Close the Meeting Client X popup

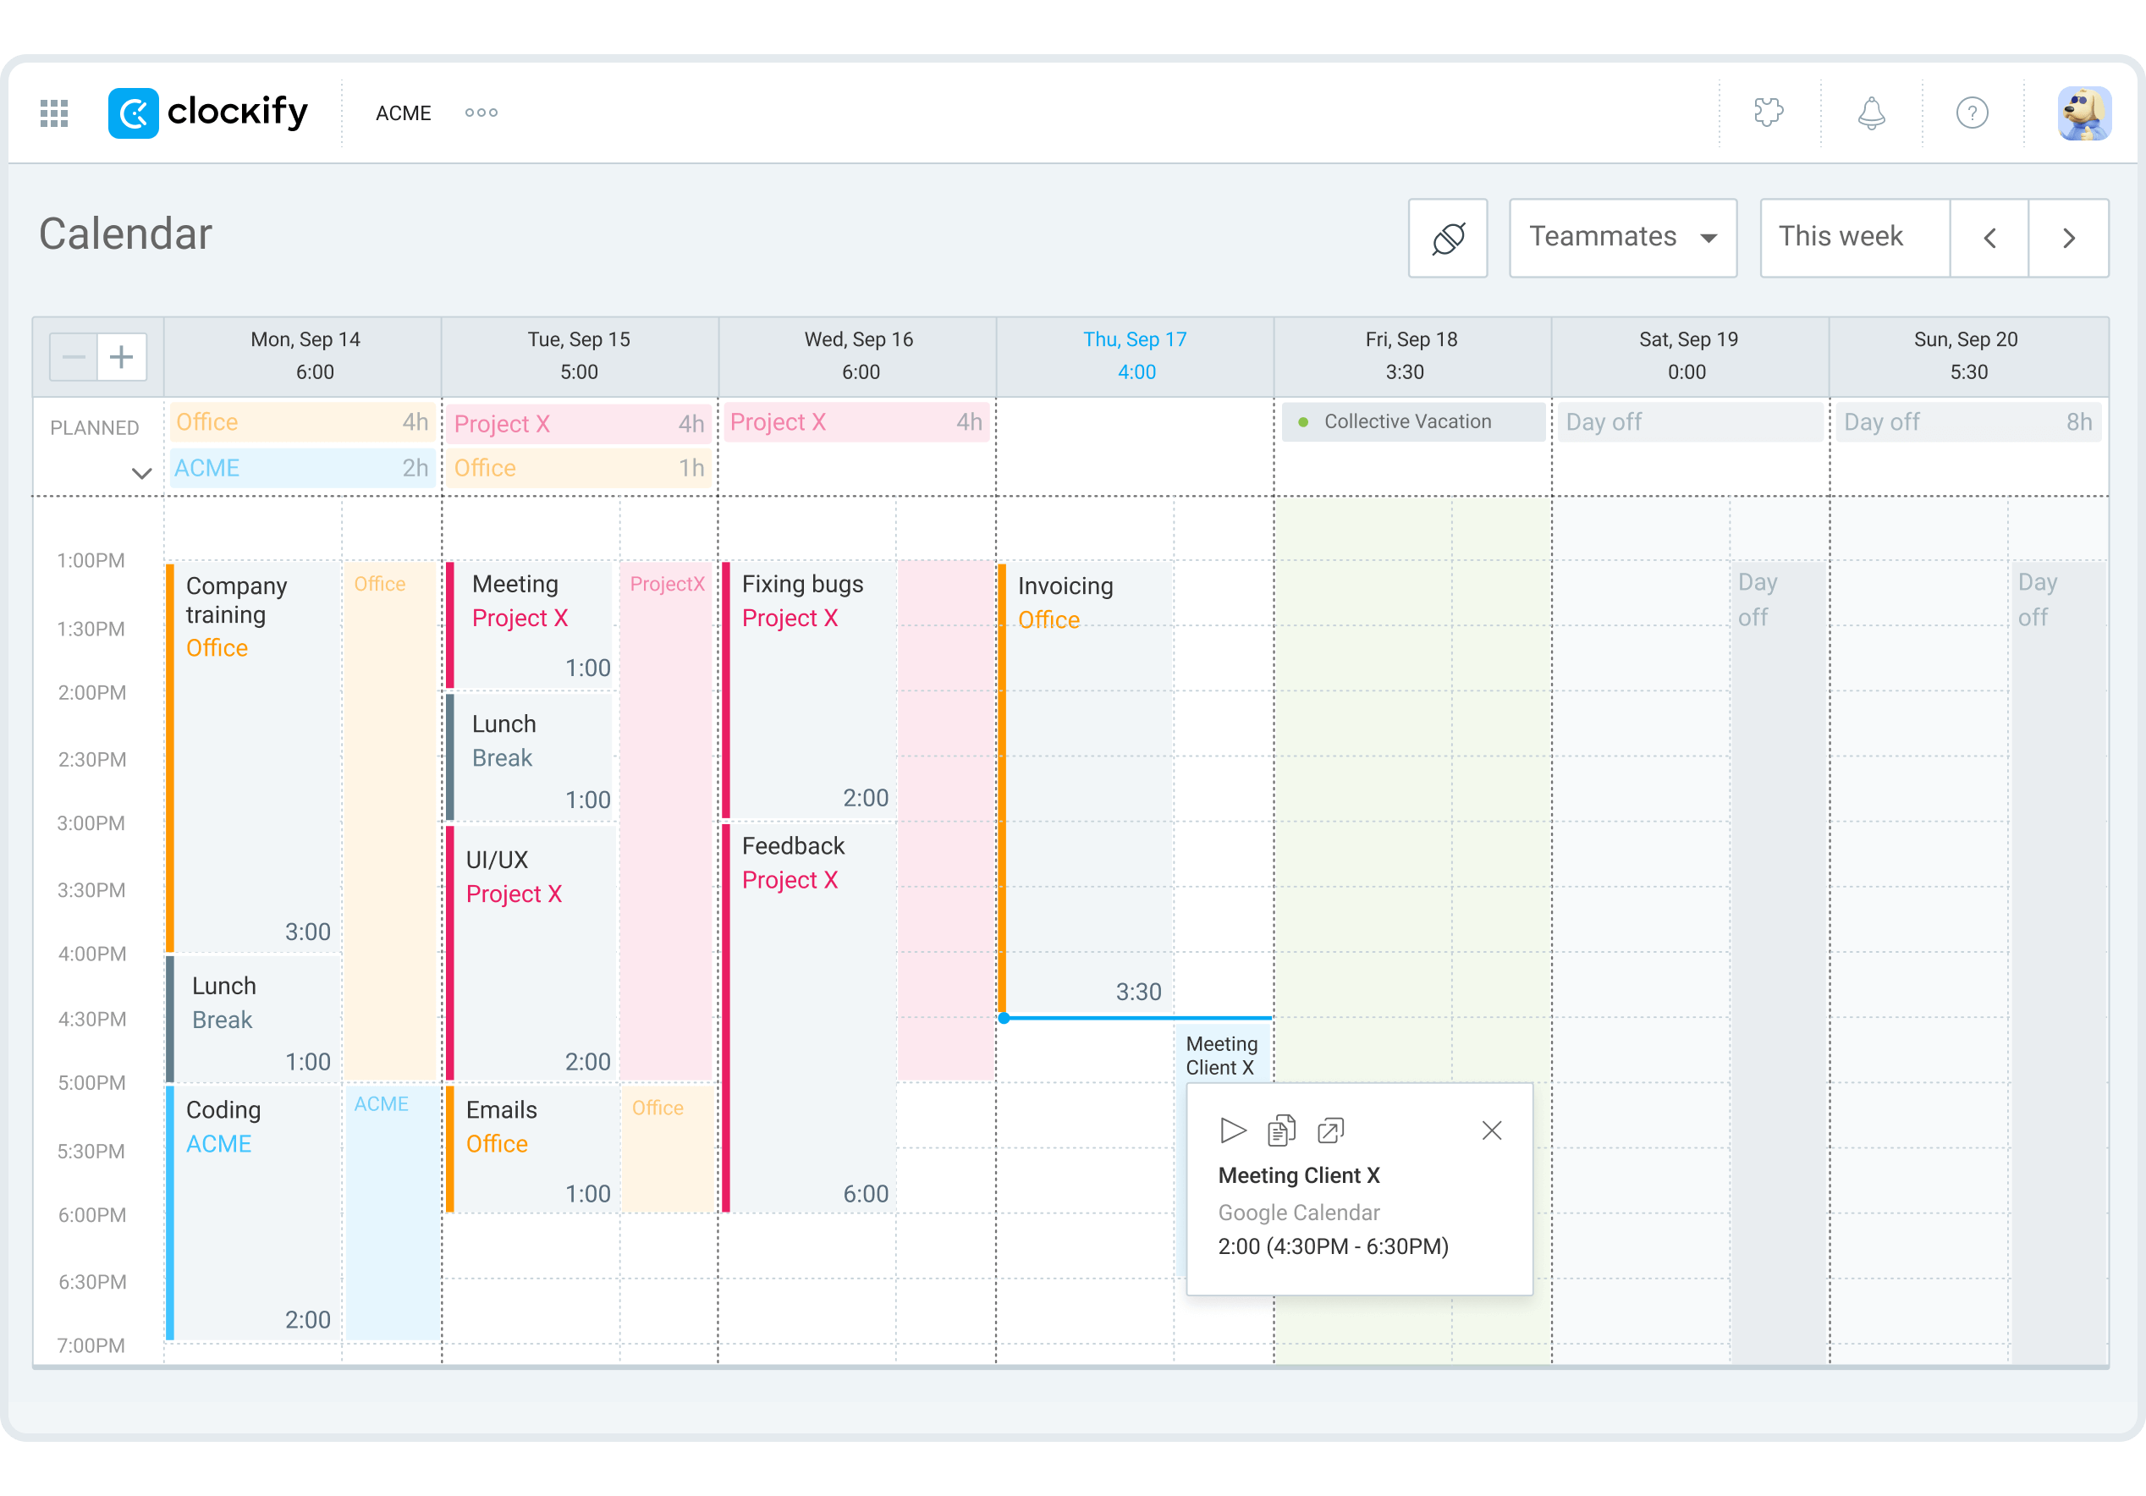(x=1492, y=1130)
